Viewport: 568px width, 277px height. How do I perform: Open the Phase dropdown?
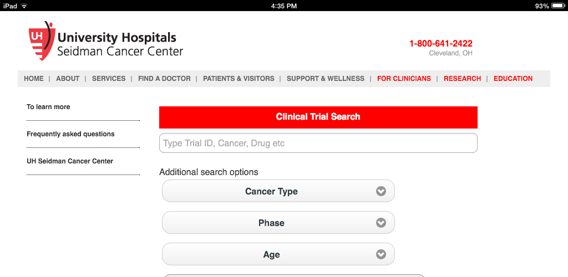[x=272, y=223]
